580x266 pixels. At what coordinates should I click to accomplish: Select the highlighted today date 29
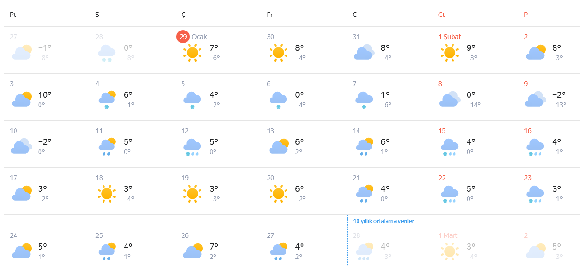[x=183, y=37]
